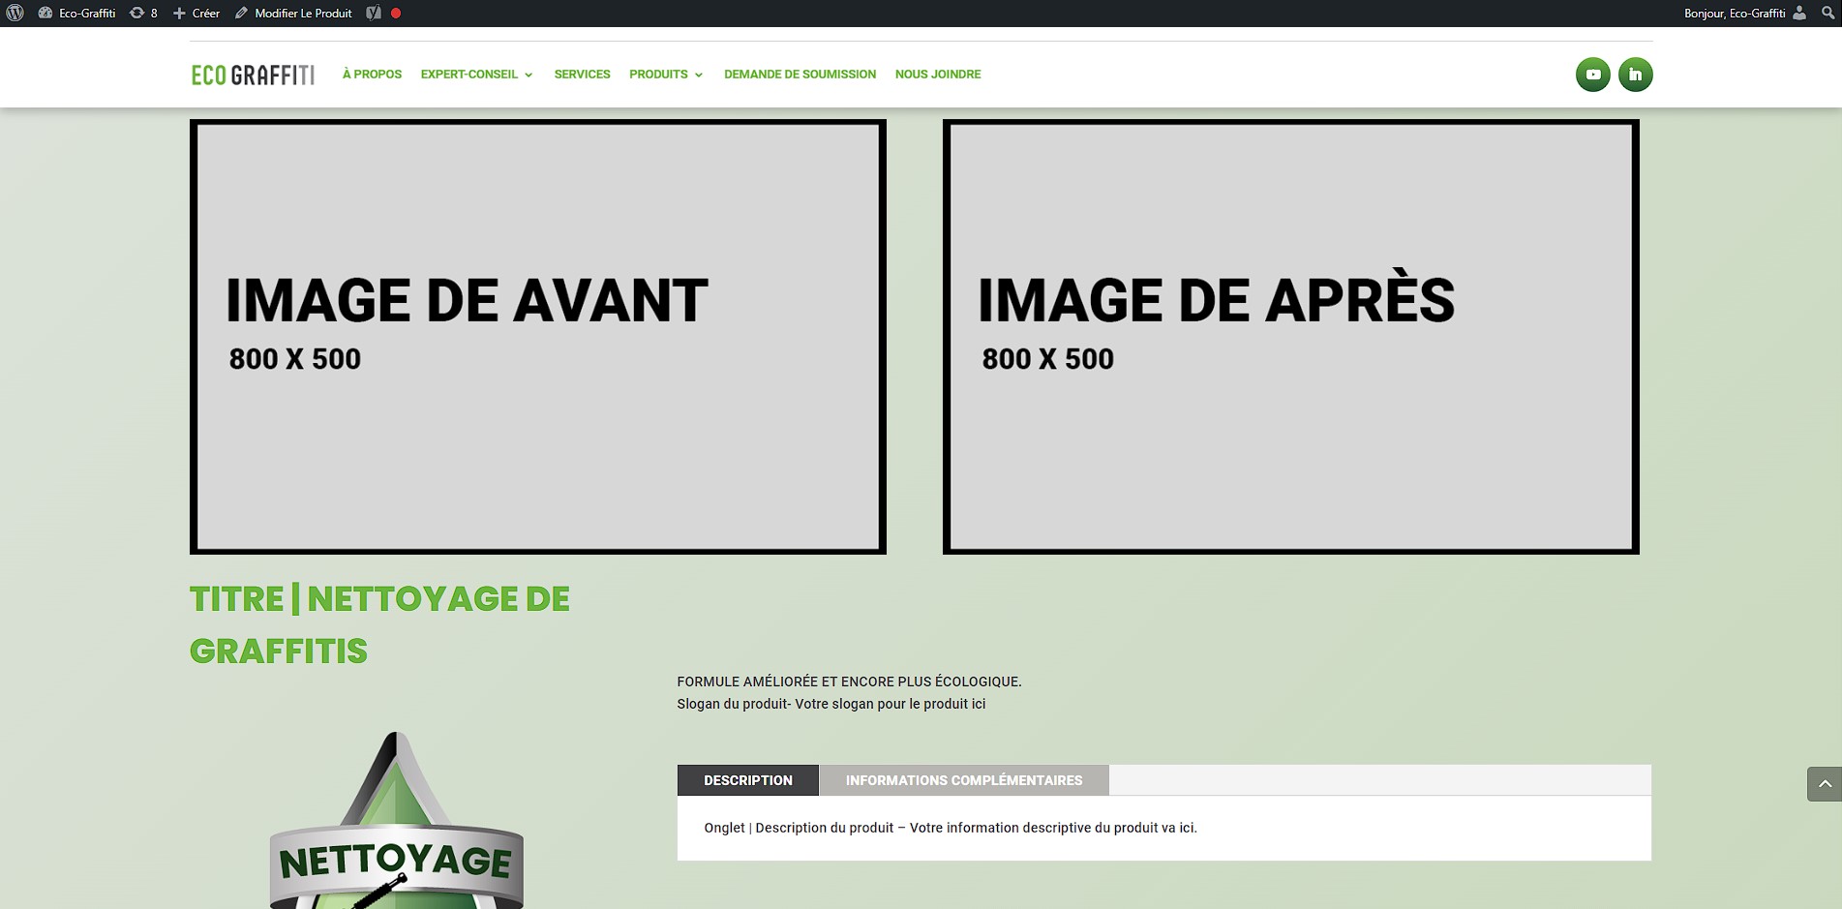Open the Image de Avant placeholder

coord(538,337)
